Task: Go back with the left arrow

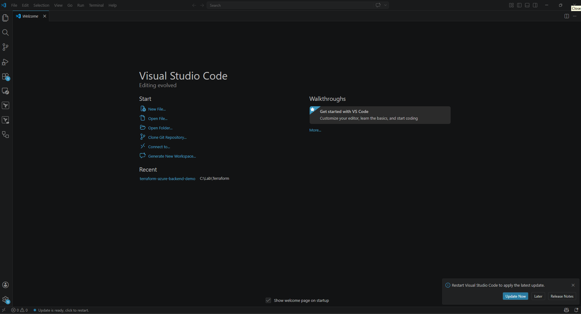Action: [x=194, y=5]
